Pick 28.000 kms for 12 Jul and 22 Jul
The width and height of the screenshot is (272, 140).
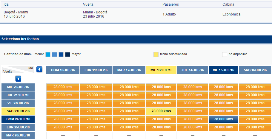129,103
